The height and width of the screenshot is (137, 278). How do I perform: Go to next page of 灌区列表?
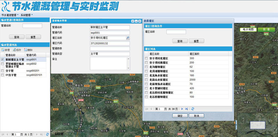(182, 109)
